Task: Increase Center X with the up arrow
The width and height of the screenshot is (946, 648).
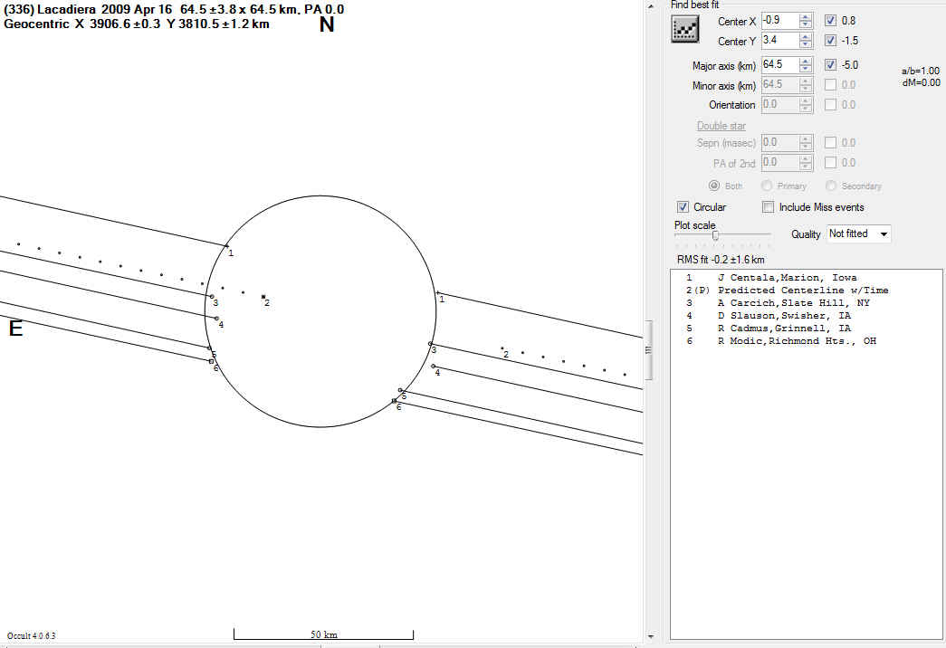Action: pyautogui.click(x=806, y=16)
